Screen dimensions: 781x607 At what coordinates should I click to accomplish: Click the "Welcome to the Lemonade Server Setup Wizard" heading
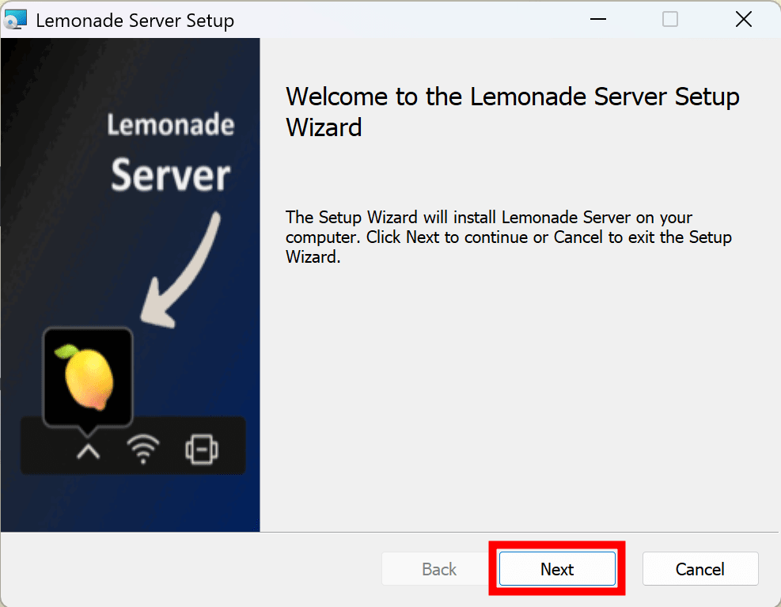click(x=513, y=112)
